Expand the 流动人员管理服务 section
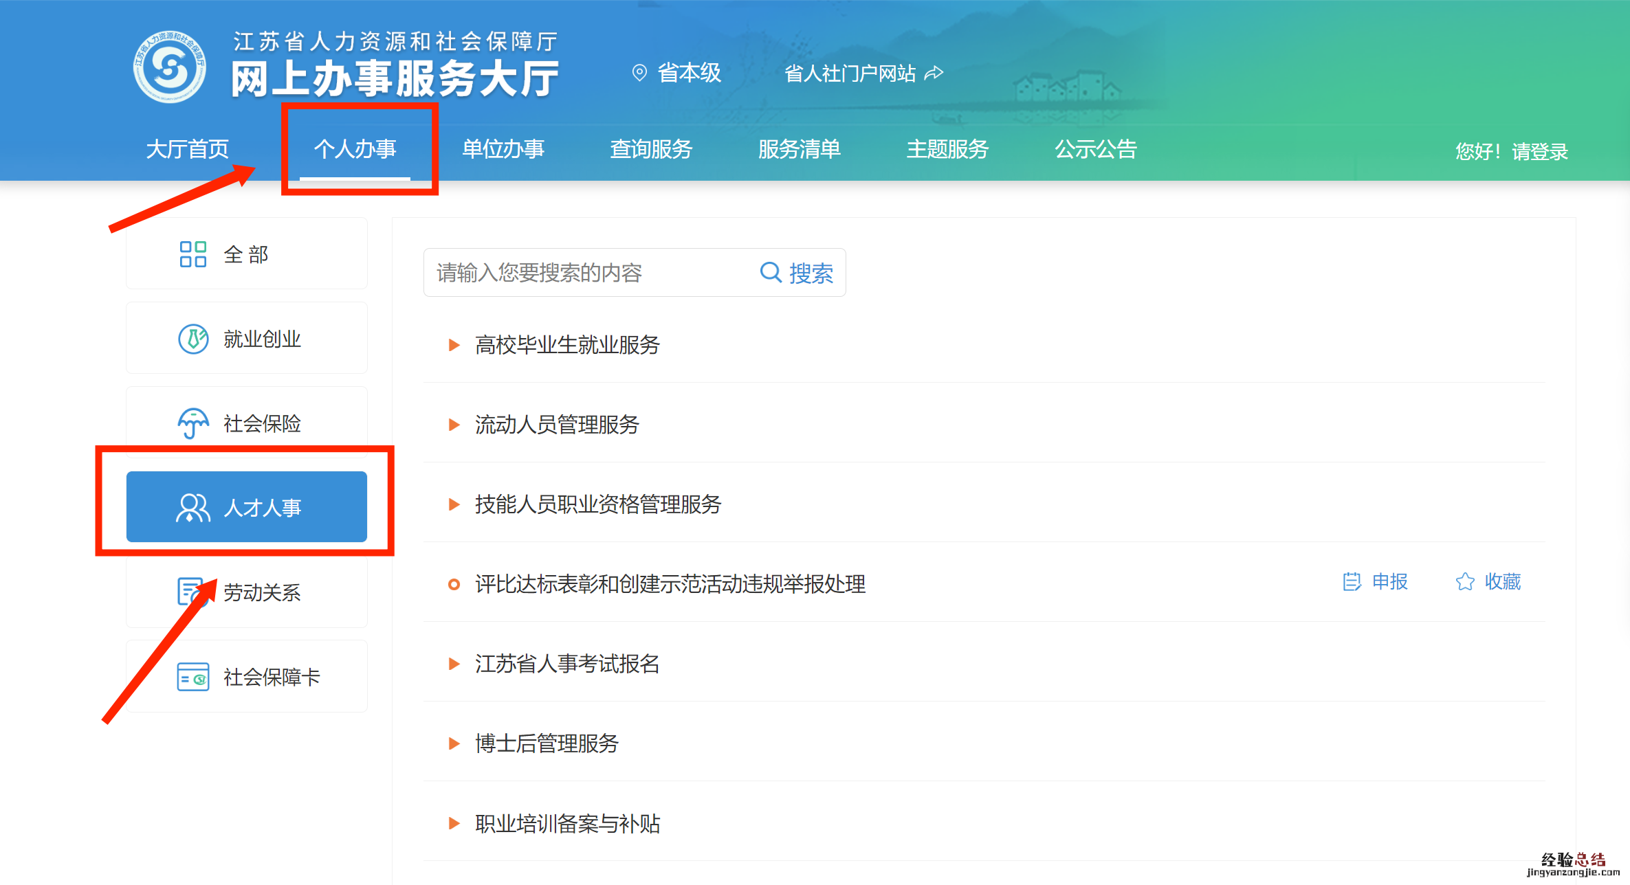Image resolution: width=1630 pixels, height=885 pixels. (x=454, y=425)
